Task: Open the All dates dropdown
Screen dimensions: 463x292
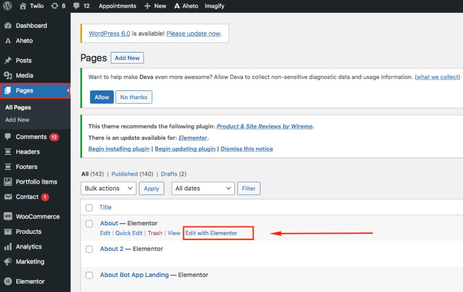Action: pos(203,188)
